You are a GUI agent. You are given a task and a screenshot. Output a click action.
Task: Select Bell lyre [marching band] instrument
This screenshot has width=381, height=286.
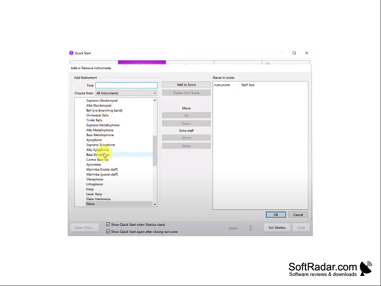(104, 110)
